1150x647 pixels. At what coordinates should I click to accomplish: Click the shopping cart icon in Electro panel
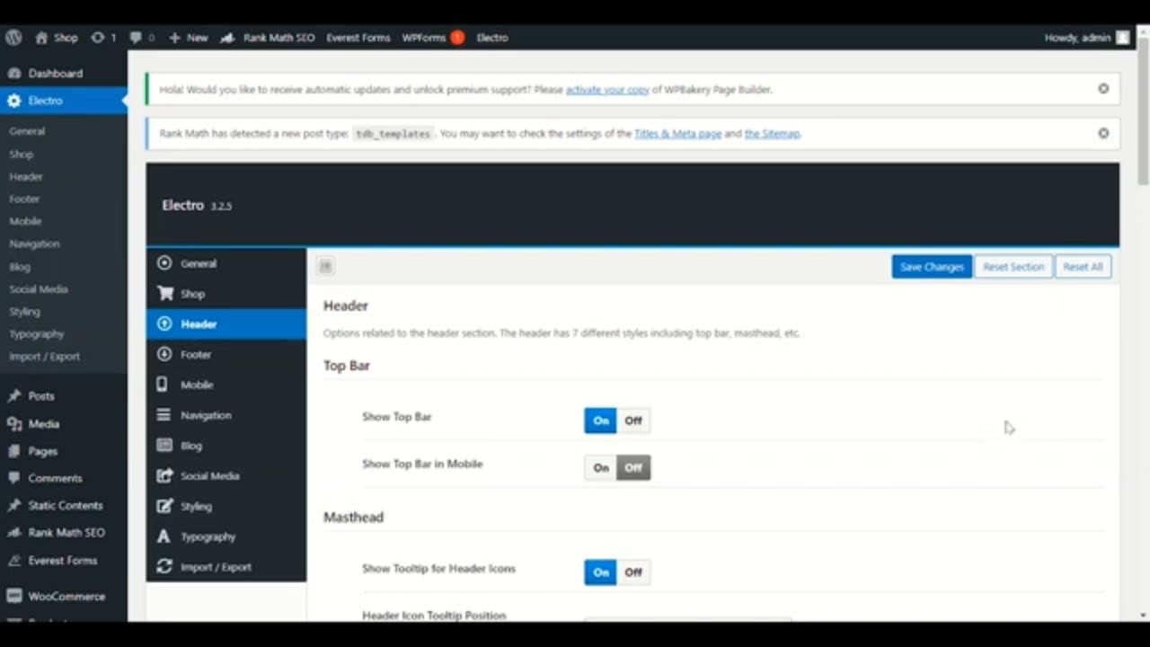tap(164, 294)
